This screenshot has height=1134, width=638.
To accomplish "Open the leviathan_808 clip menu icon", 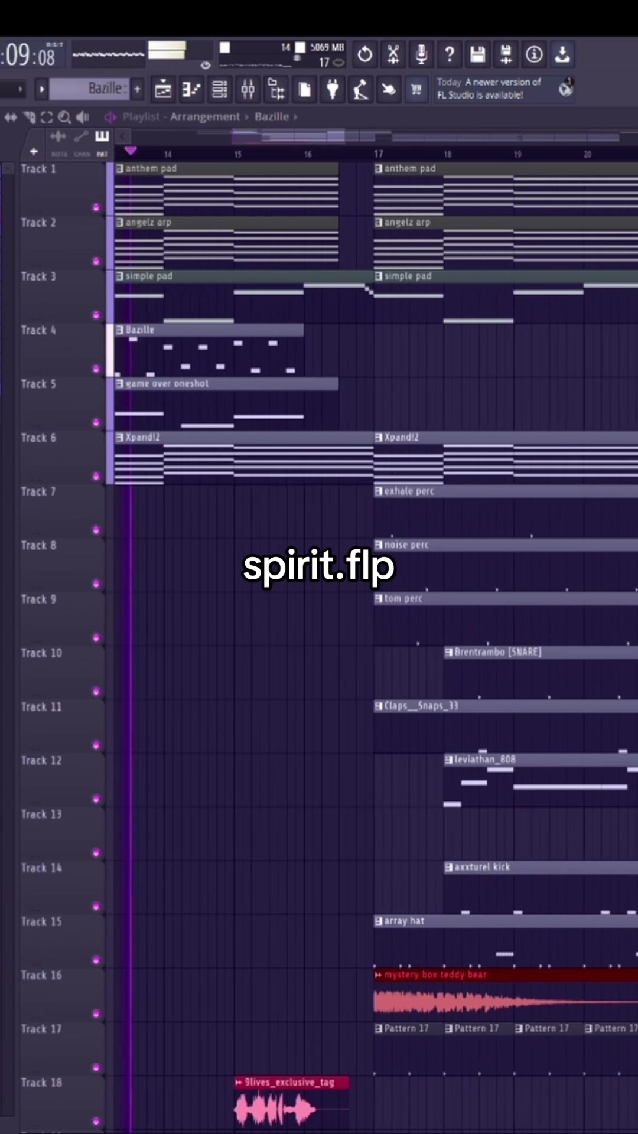I will [x=449, y=760].
